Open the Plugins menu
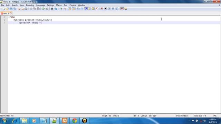 tap(73, 5)
